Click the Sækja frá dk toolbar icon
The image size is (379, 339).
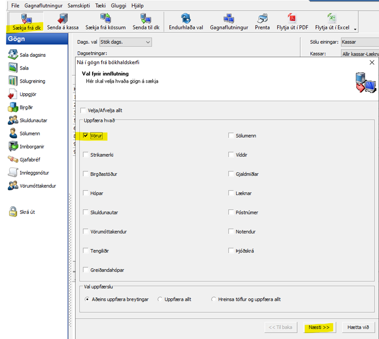click(26, 19)
